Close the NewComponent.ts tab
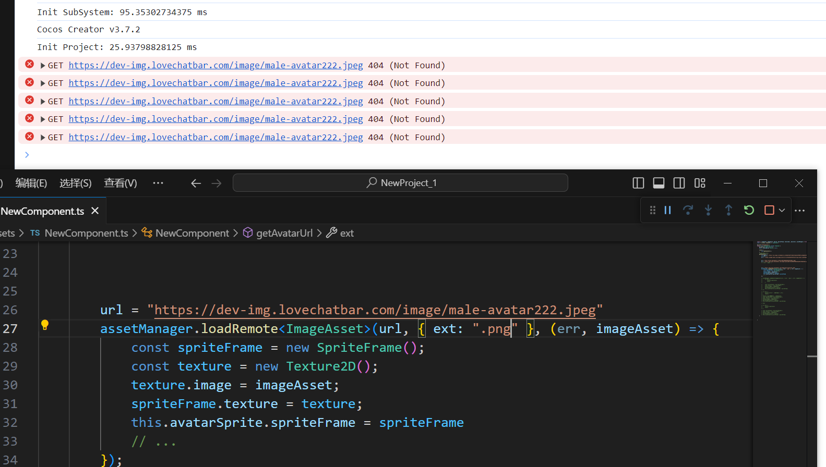826x467 pixels. (95, 211)
